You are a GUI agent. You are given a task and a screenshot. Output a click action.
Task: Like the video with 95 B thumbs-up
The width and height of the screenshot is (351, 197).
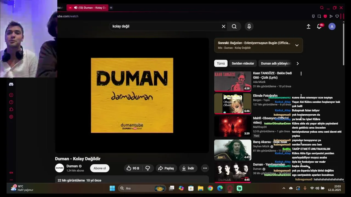133,168
